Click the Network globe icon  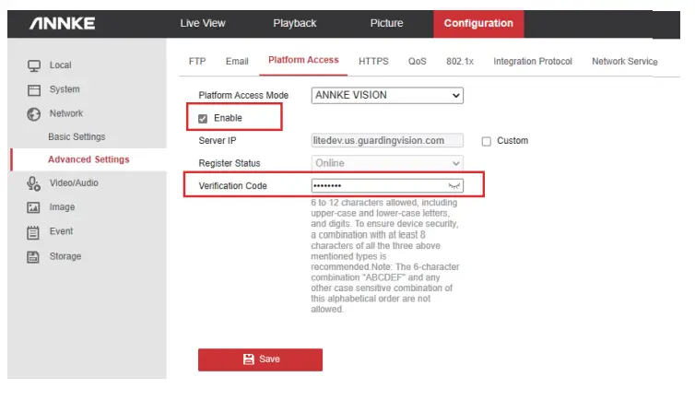[x=34, y=114]
